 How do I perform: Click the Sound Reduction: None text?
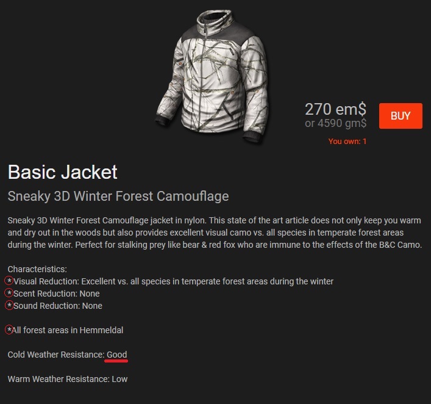tap(58, 306)
